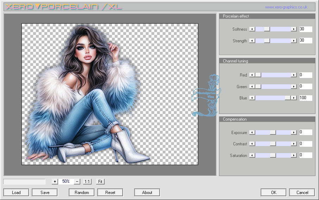Click right arrow of Saturation slider

[x=294, y=156]
